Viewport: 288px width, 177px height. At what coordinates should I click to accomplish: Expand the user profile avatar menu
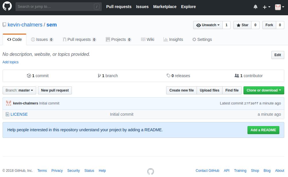coord(279,7)
